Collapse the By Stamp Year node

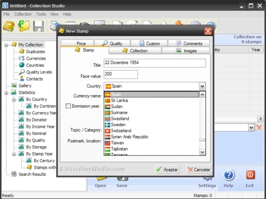point(14,154)
